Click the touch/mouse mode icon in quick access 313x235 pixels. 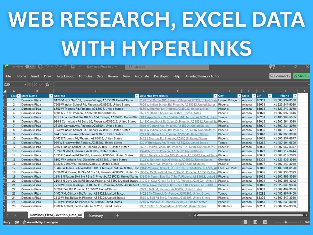73,66
